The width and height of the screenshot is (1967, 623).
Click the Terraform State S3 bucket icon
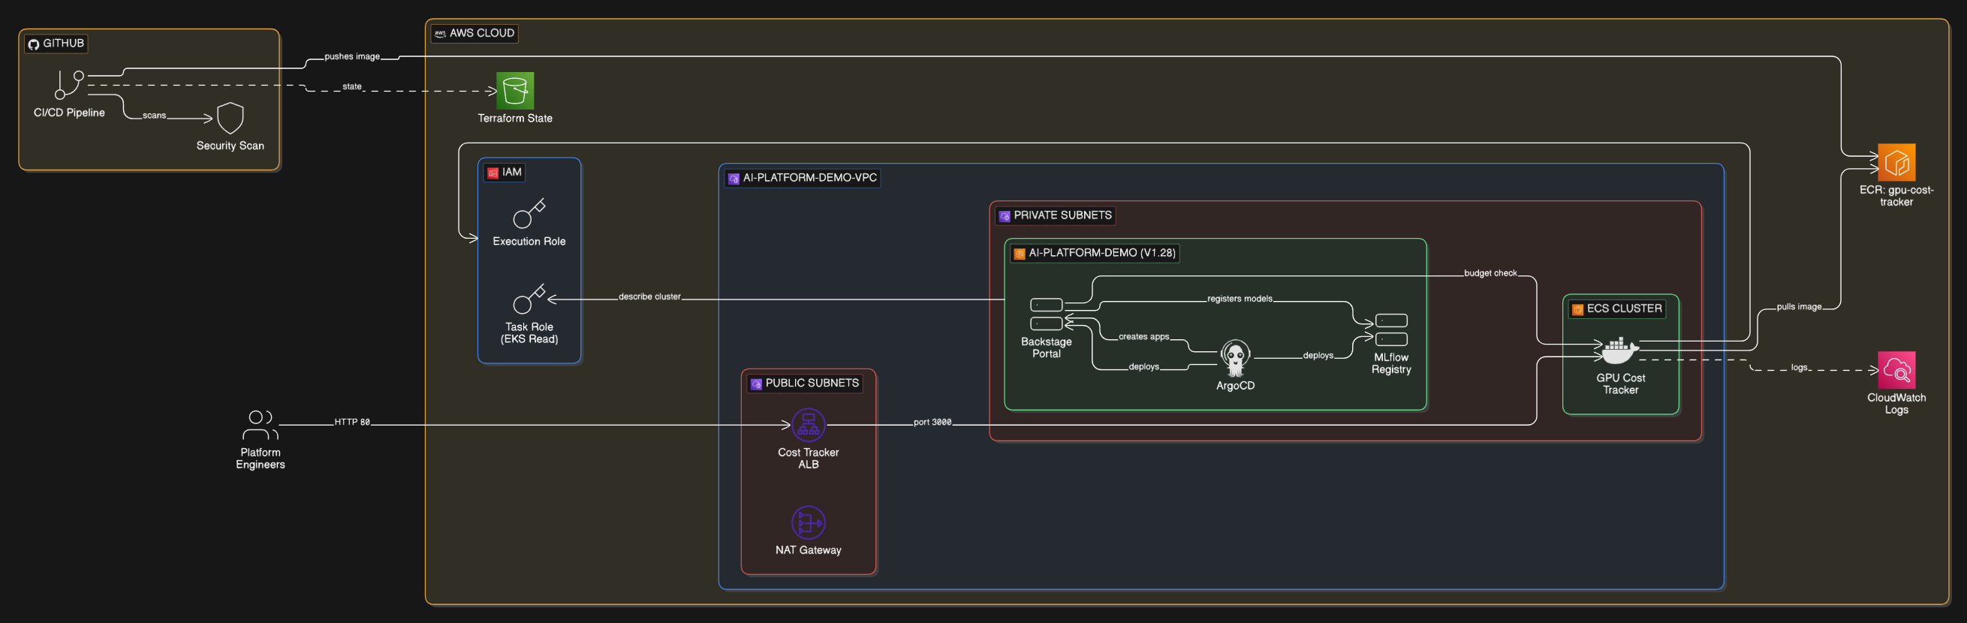click(515, 91)
